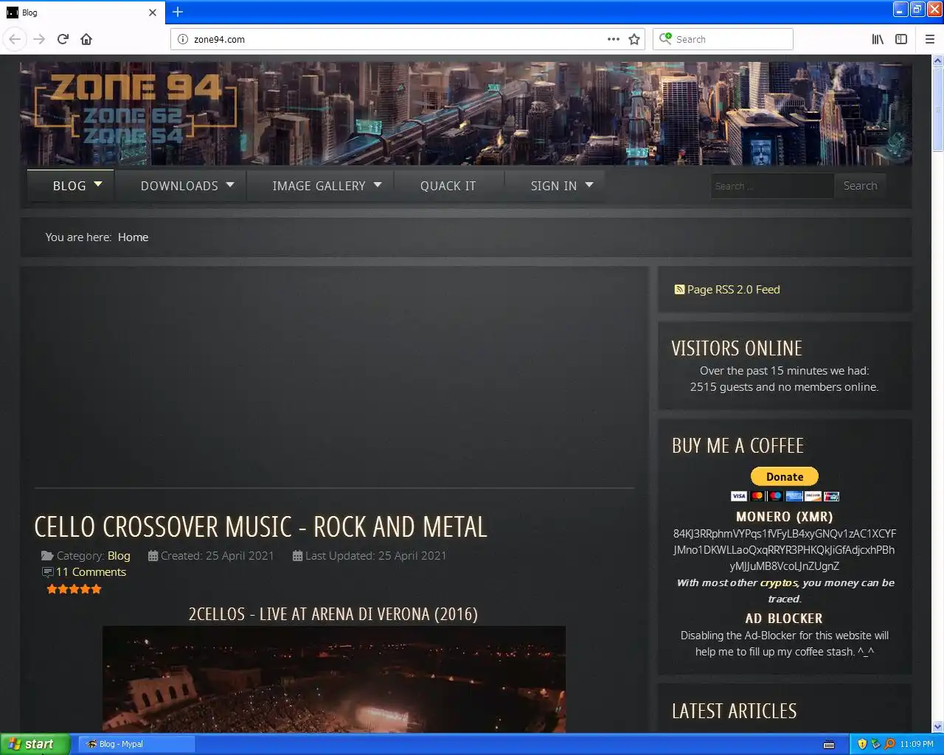Click the search magnifier tray icon
This screenshot has height=755, width=944.
pyautogui.click(x=889, y=744)
